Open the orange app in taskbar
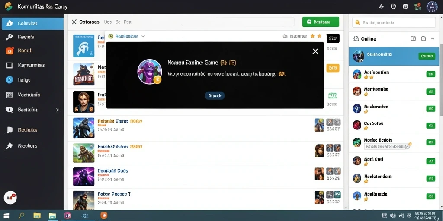Screen dimensions: 443x221 104,216
